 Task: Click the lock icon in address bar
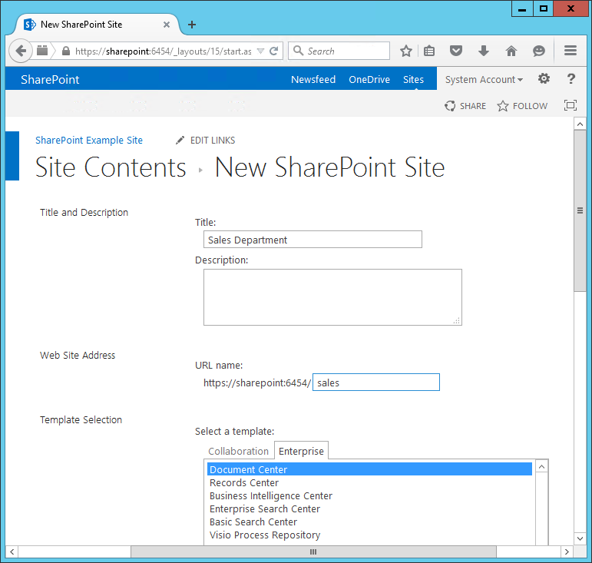pyautogui.click(x=66, y=51)
